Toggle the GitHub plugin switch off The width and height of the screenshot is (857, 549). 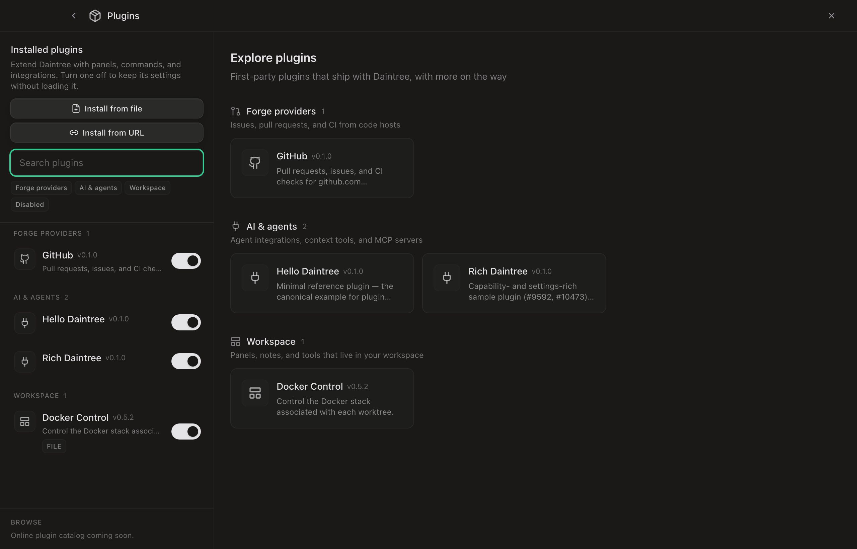point(186,261)
